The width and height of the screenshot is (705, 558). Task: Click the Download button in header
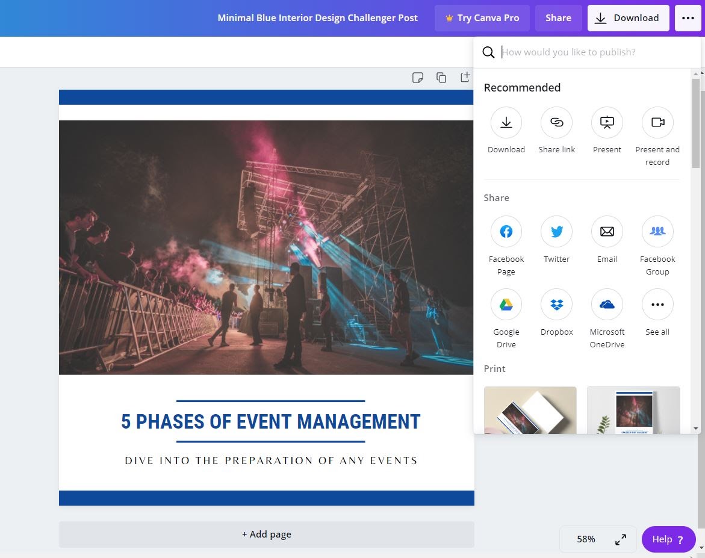628,18
